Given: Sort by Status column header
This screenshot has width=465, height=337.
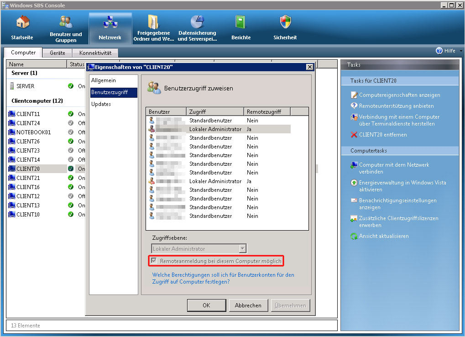Looking at the screenshot, I should [77, 64].
